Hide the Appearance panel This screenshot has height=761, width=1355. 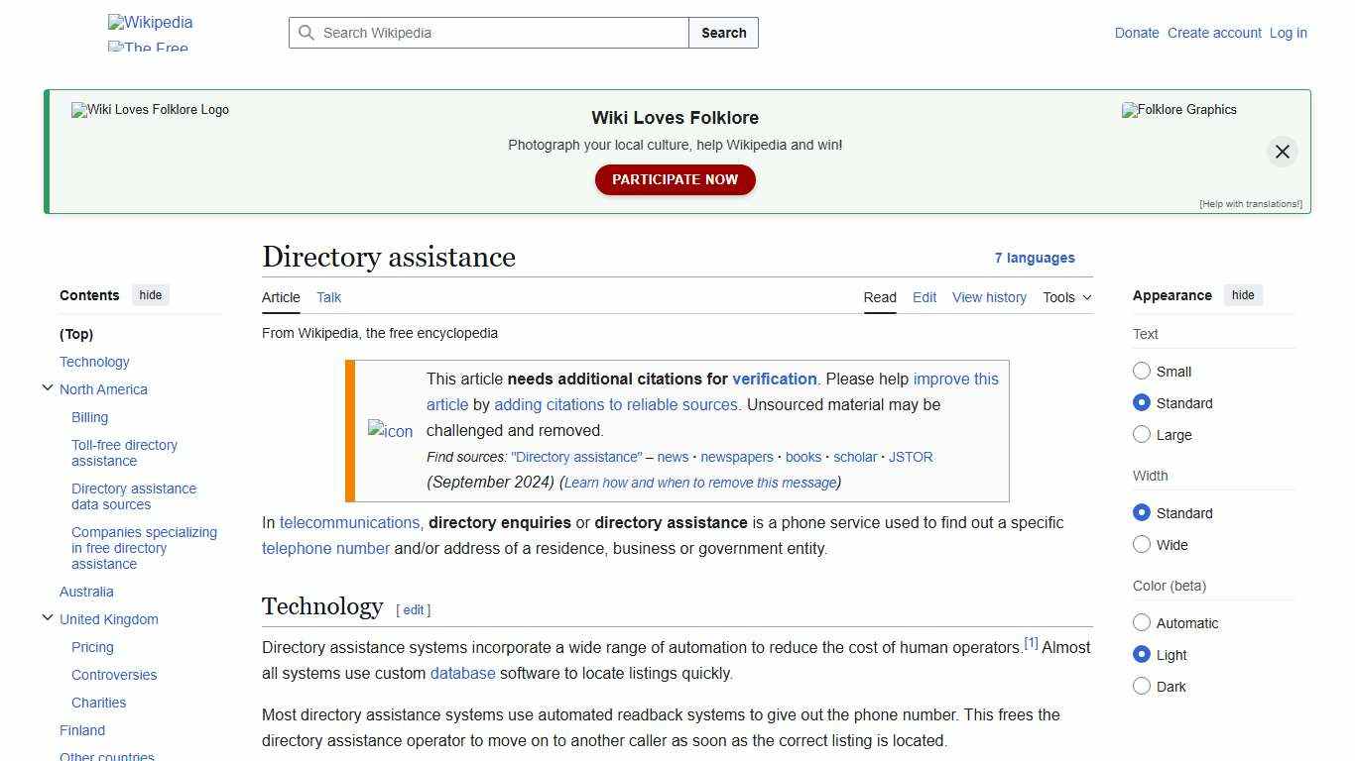(1243, 294)
